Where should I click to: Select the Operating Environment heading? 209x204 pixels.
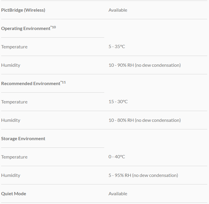coord(26,29)
